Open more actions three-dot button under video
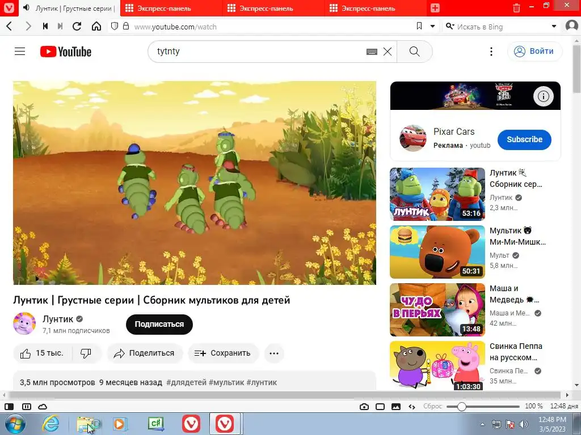 click(x=274, y=353)
